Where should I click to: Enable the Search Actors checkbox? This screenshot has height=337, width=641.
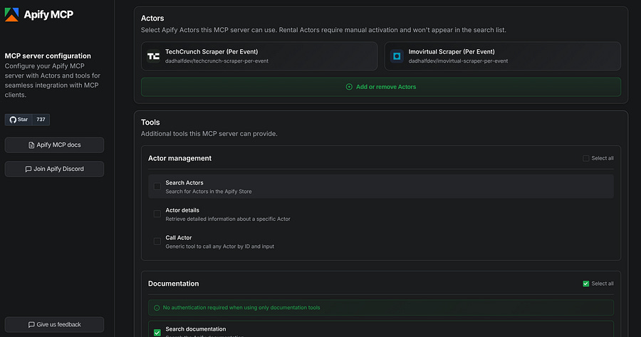pyautogui.click(x=157, y=187)
